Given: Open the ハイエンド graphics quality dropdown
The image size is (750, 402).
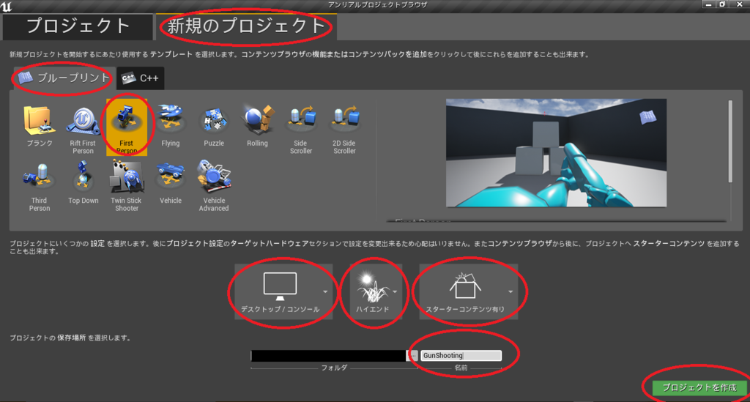Looking at the screenshot, I should click(376, 291).
